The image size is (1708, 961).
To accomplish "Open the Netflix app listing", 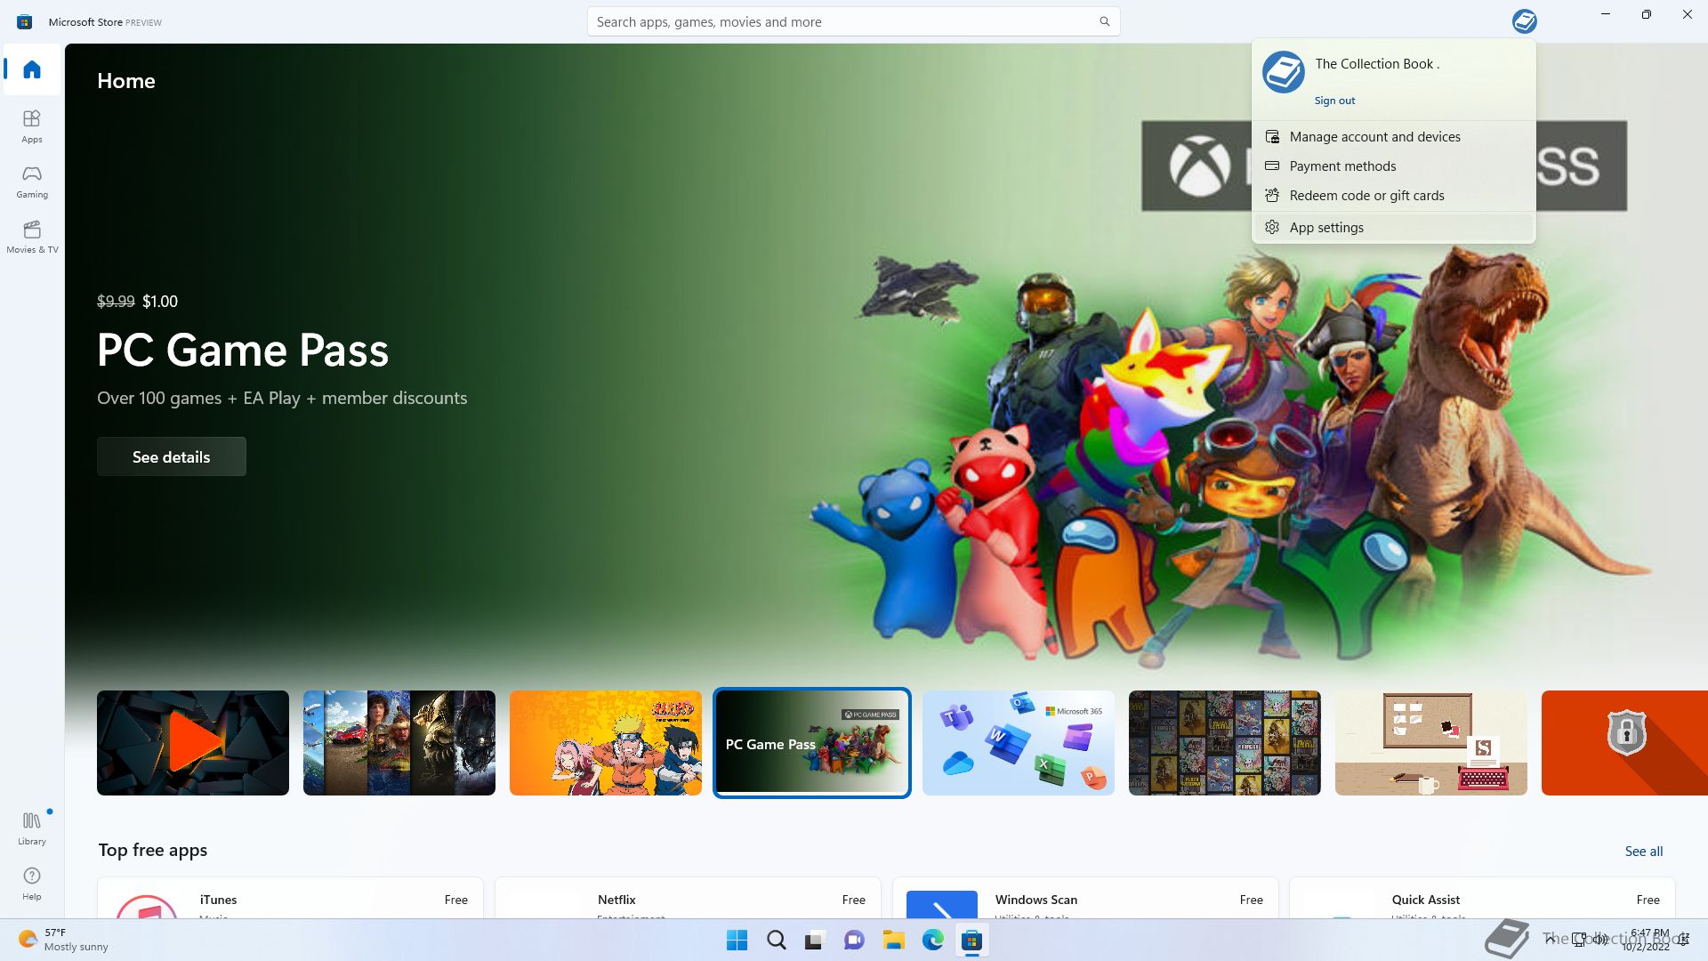I will 688,898.
